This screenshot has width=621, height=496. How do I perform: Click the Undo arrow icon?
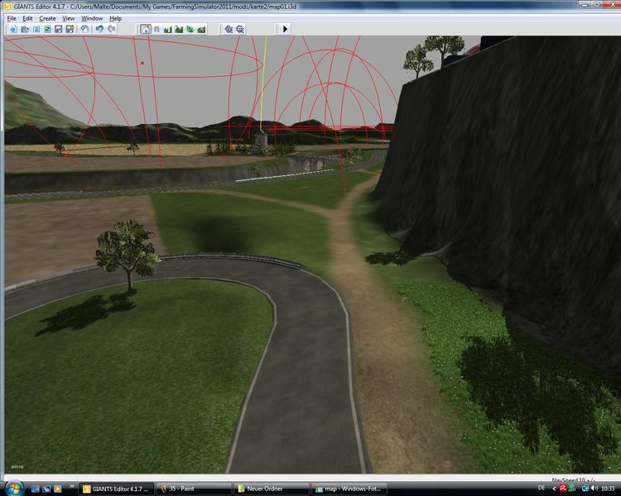(100, 29)
